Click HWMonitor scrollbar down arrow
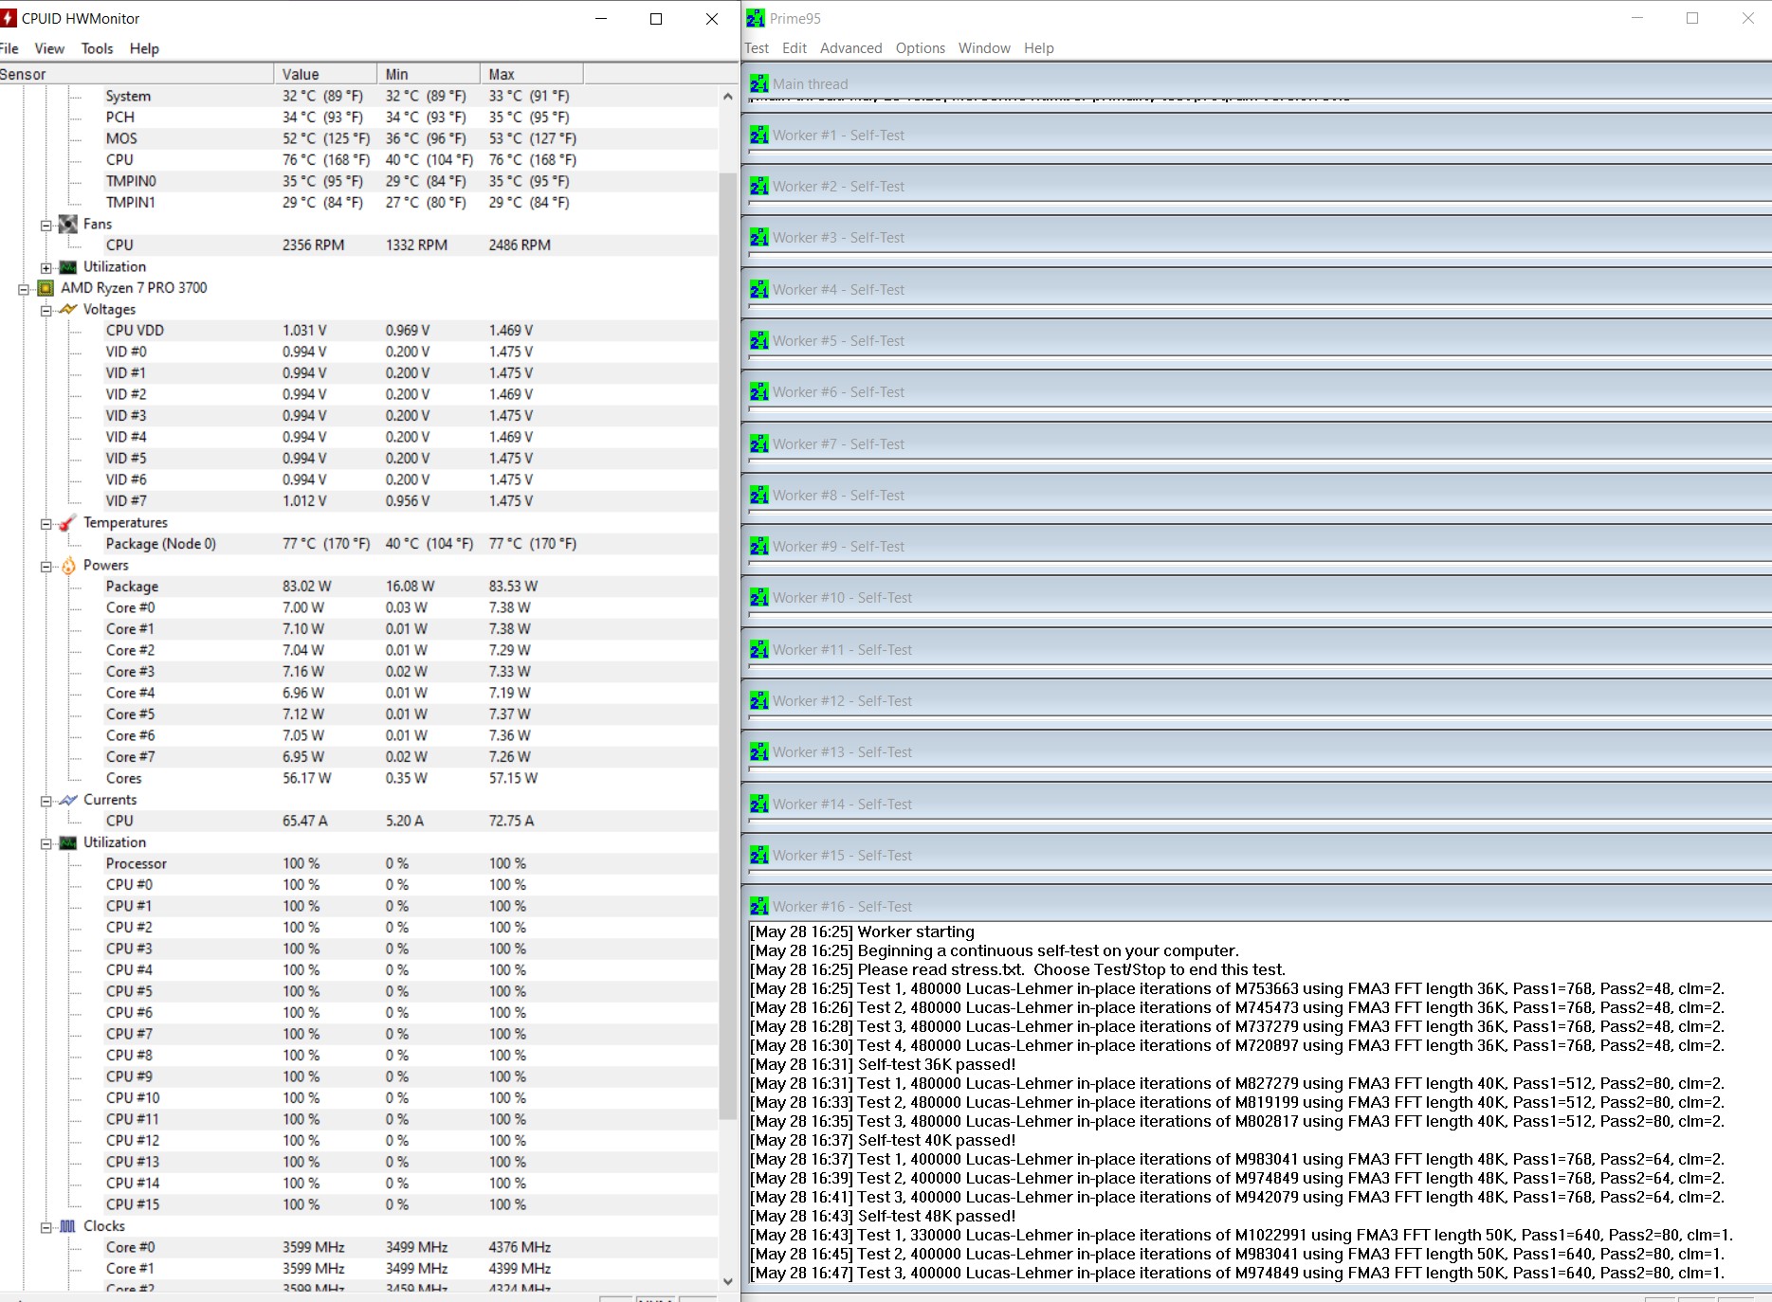Image resolution: width=1772 pixels, height=1302 pixels. (728, 1280)
